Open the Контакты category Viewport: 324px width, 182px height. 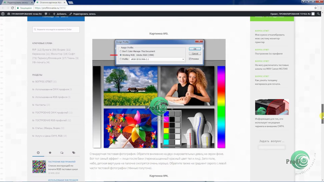click(43, 105)
